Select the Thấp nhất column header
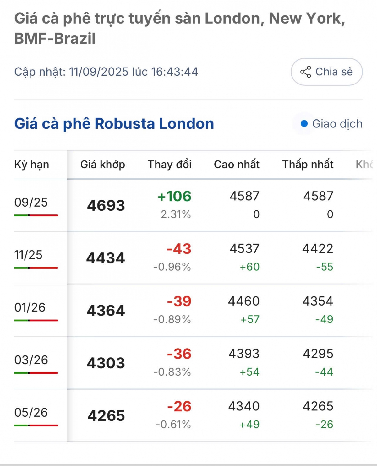Screen dimensions: 377x466 pos(308,165)
